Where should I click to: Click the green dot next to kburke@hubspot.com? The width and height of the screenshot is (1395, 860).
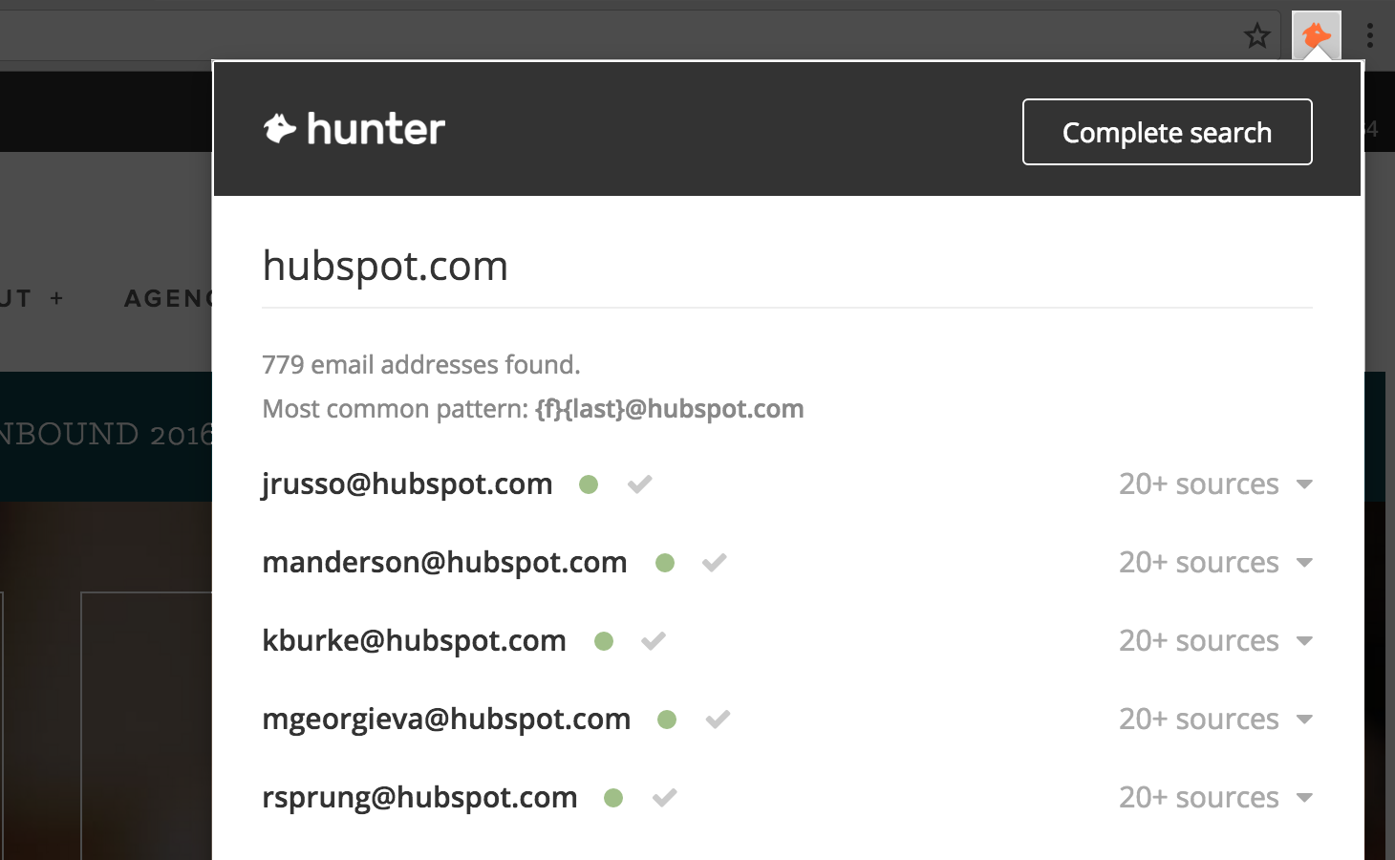(x=604, y=641)
